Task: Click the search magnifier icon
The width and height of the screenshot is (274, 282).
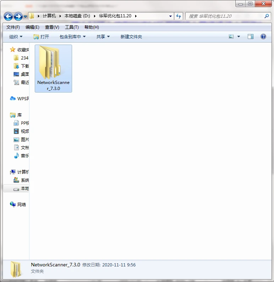Action: 267,16
